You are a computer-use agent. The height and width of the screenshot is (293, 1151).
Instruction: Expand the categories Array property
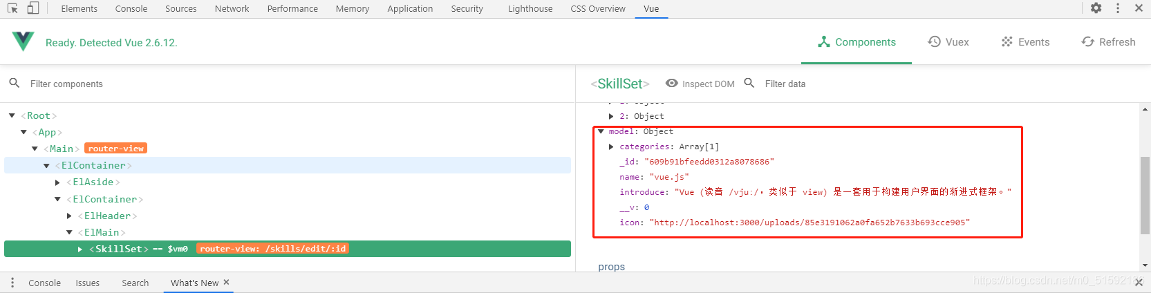611,146
